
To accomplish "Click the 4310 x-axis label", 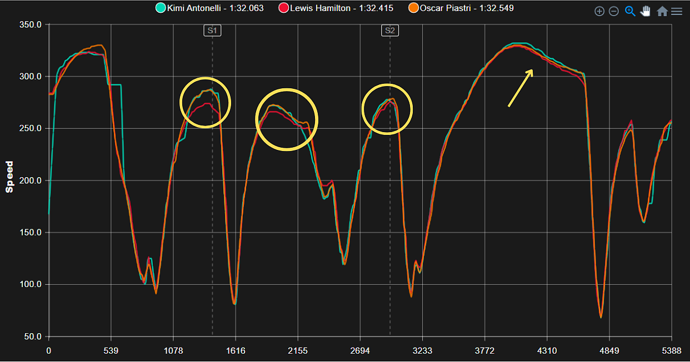I will 547,351.
